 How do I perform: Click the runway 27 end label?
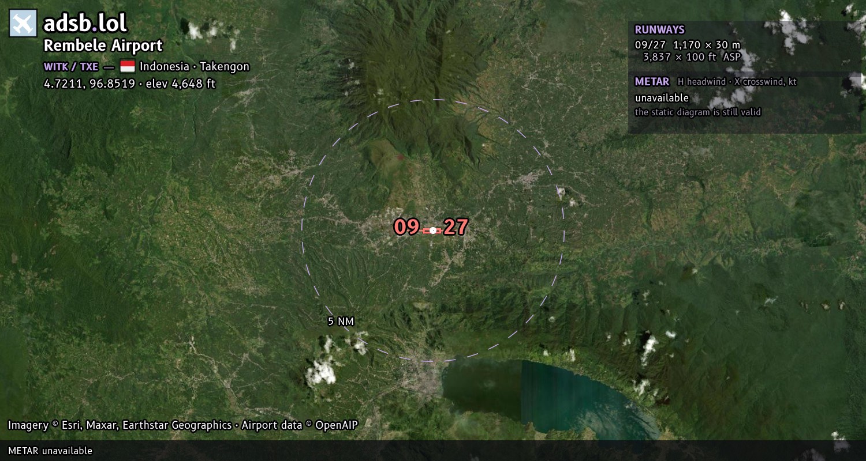pyautogui.click(x=456, y=227)
